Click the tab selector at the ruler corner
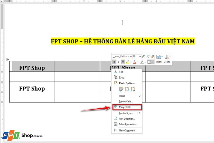 [x=2, y=1]
